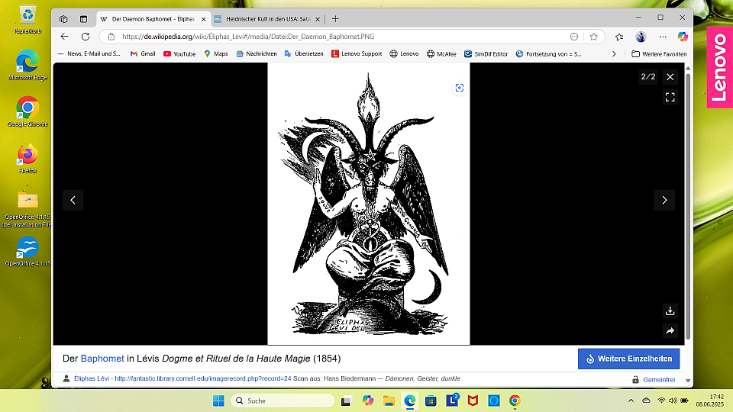Close the Heidnischer Kult tab

[x=318, y=19]
